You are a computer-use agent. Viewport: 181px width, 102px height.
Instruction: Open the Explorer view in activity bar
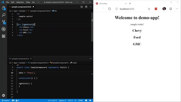pyautogui.click(x=3, y=8)
